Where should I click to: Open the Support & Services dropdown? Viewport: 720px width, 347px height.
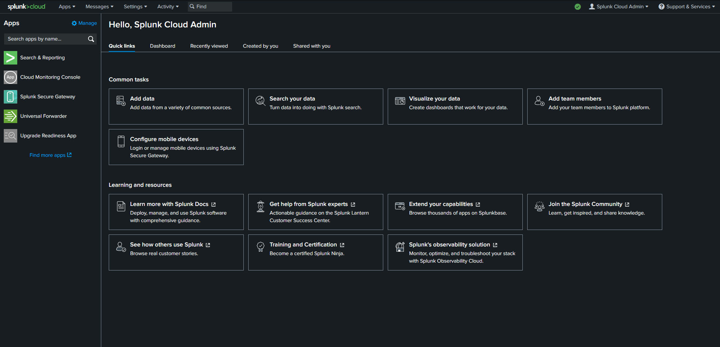(x=687, y=6)
